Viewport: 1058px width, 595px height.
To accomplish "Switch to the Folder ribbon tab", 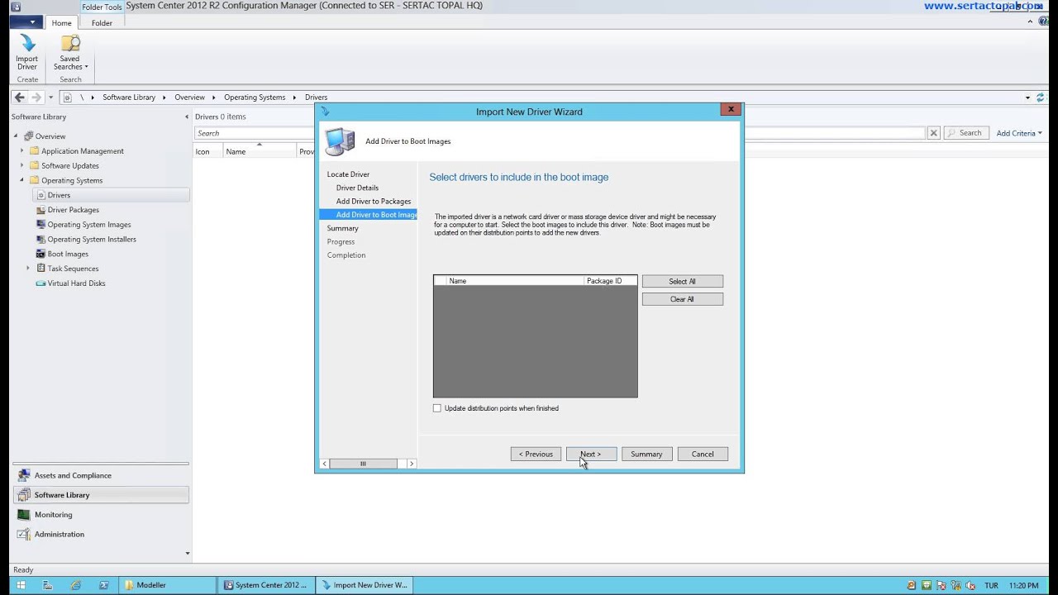I will pos(102,23).
